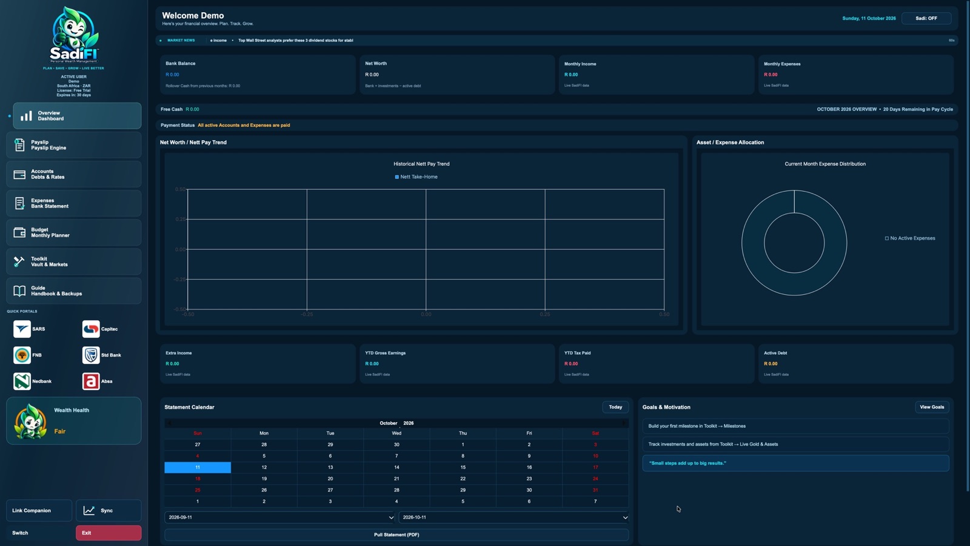
Task: Go to previous month in Statement Calendar
Action: pos(169,423)
